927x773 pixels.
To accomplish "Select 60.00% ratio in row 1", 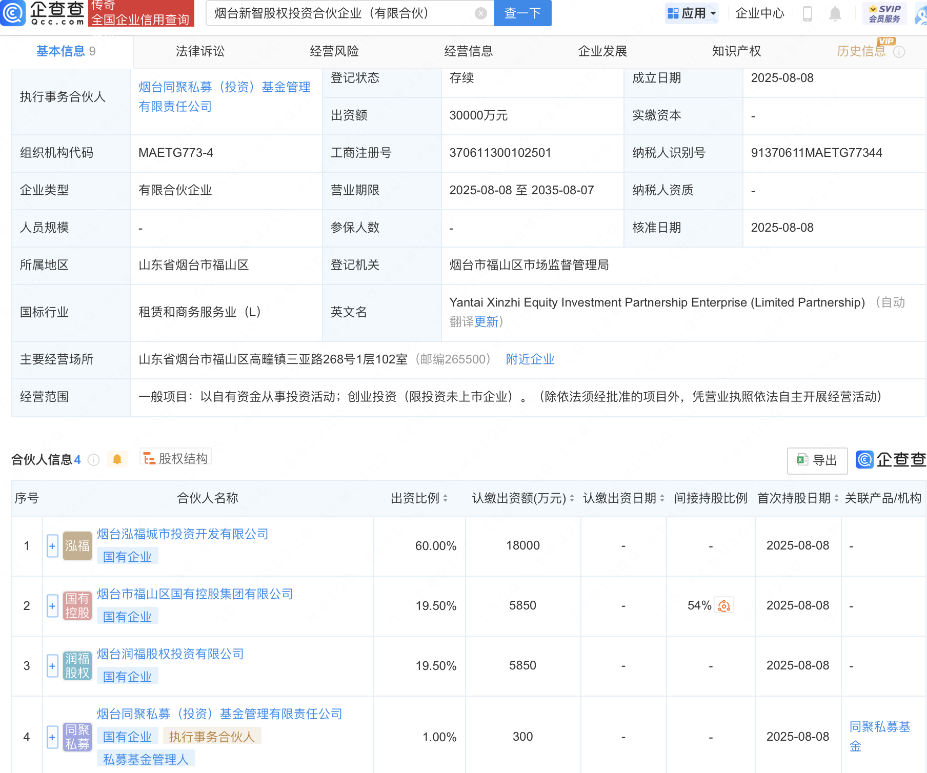I will click(436, 546).
